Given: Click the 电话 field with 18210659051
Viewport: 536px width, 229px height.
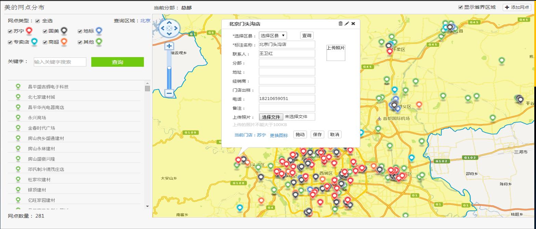Looking at the screenshot, I should pyautogui.click(x=287, y=99).
